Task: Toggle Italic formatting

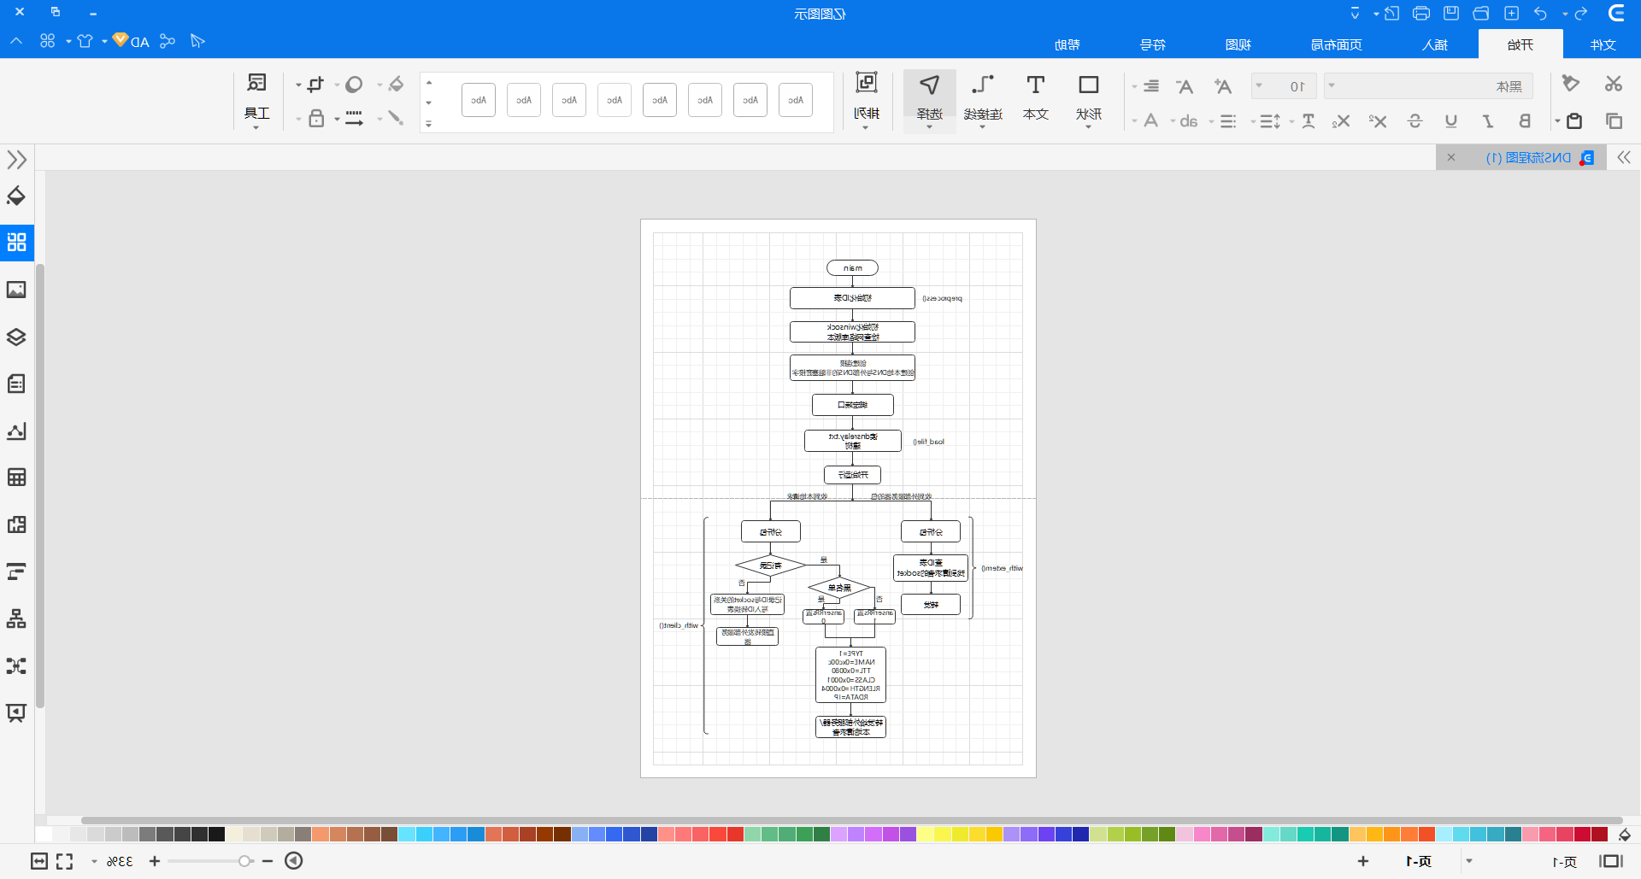Action: point(1488,121)
